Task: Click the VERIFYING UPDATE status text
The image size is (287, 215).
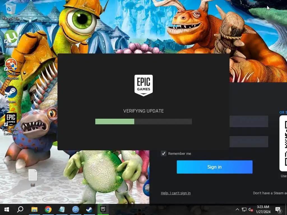Action: 143,111
